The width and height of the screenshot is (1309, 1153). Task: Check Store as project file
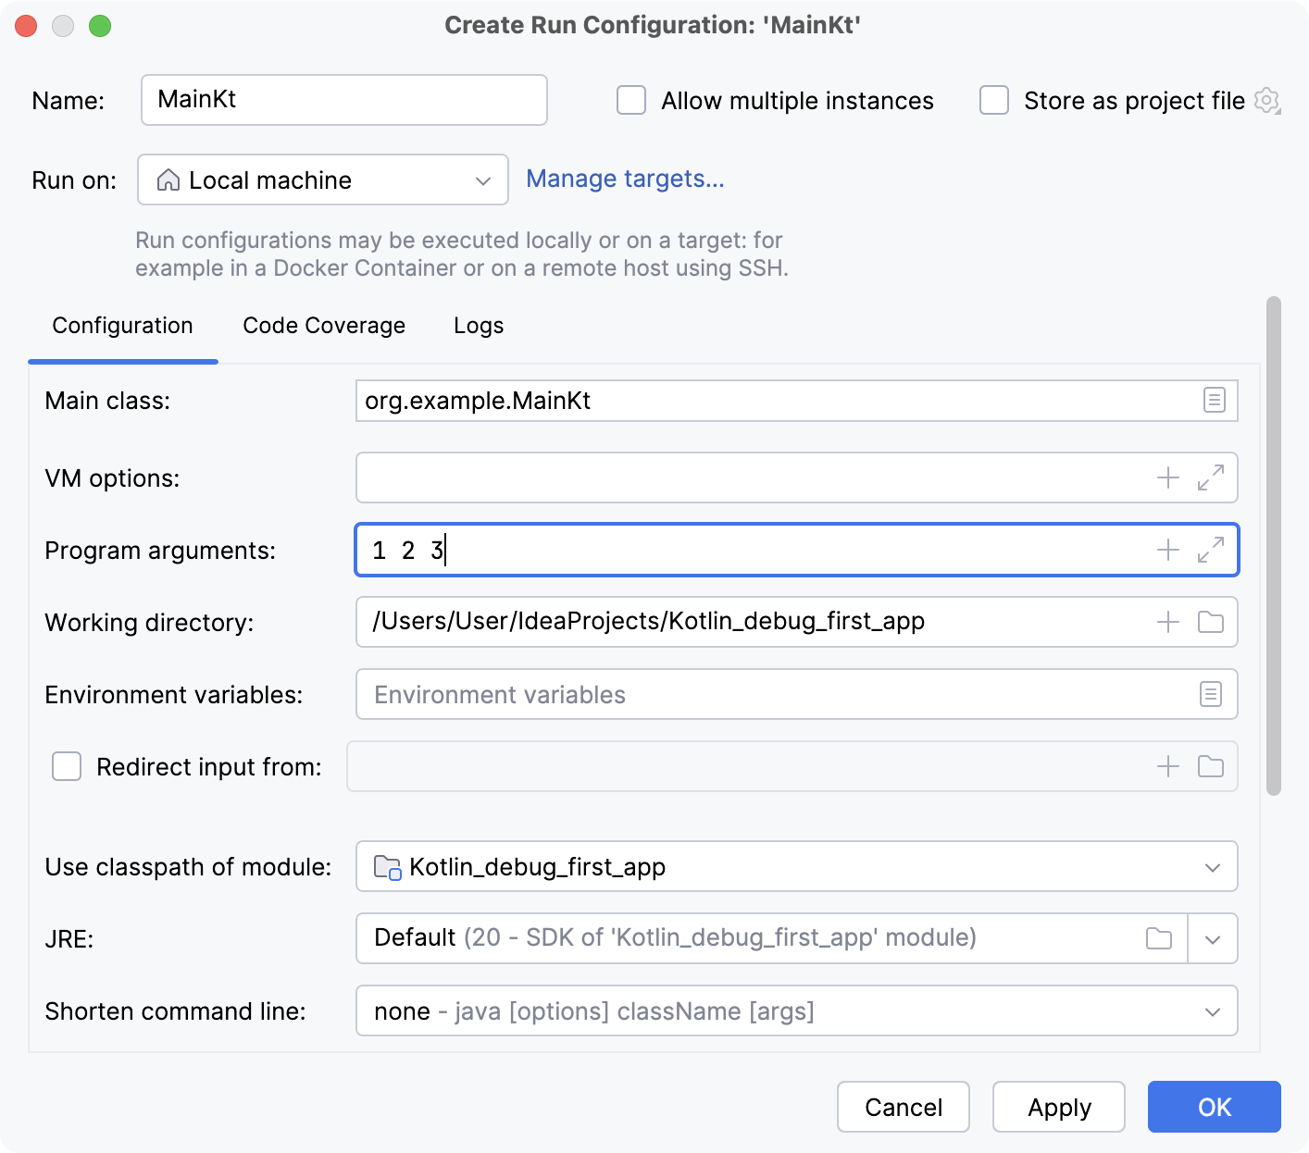[x=993, y=100]
